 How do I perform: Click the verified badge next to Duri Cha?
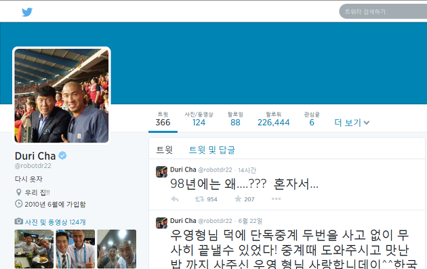(62, 156)
